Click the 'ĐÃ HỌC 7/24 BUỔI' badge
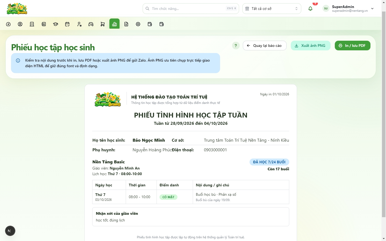Viewport: 386px width, 241px height. click(269, 162)
